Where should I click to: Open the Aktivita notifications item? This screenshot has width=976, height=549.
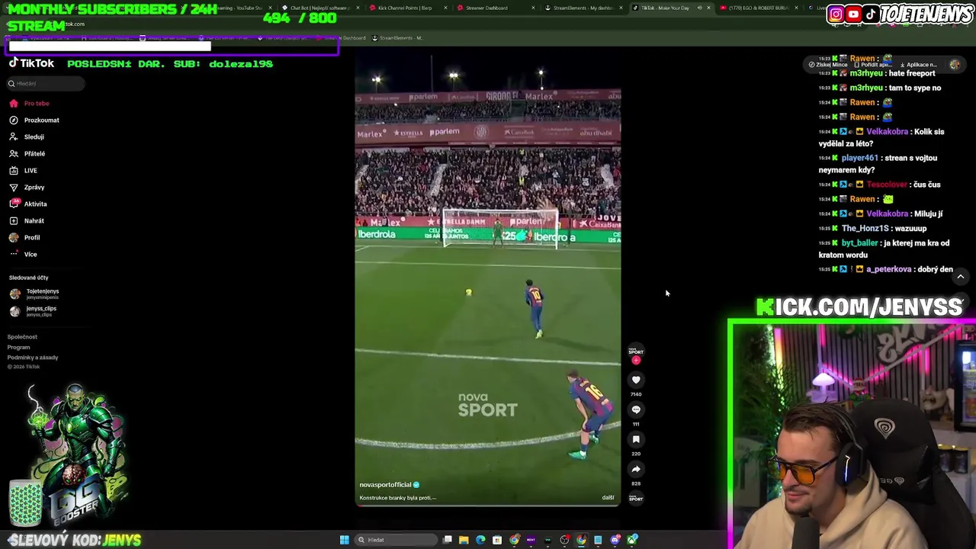pos(28,204)
